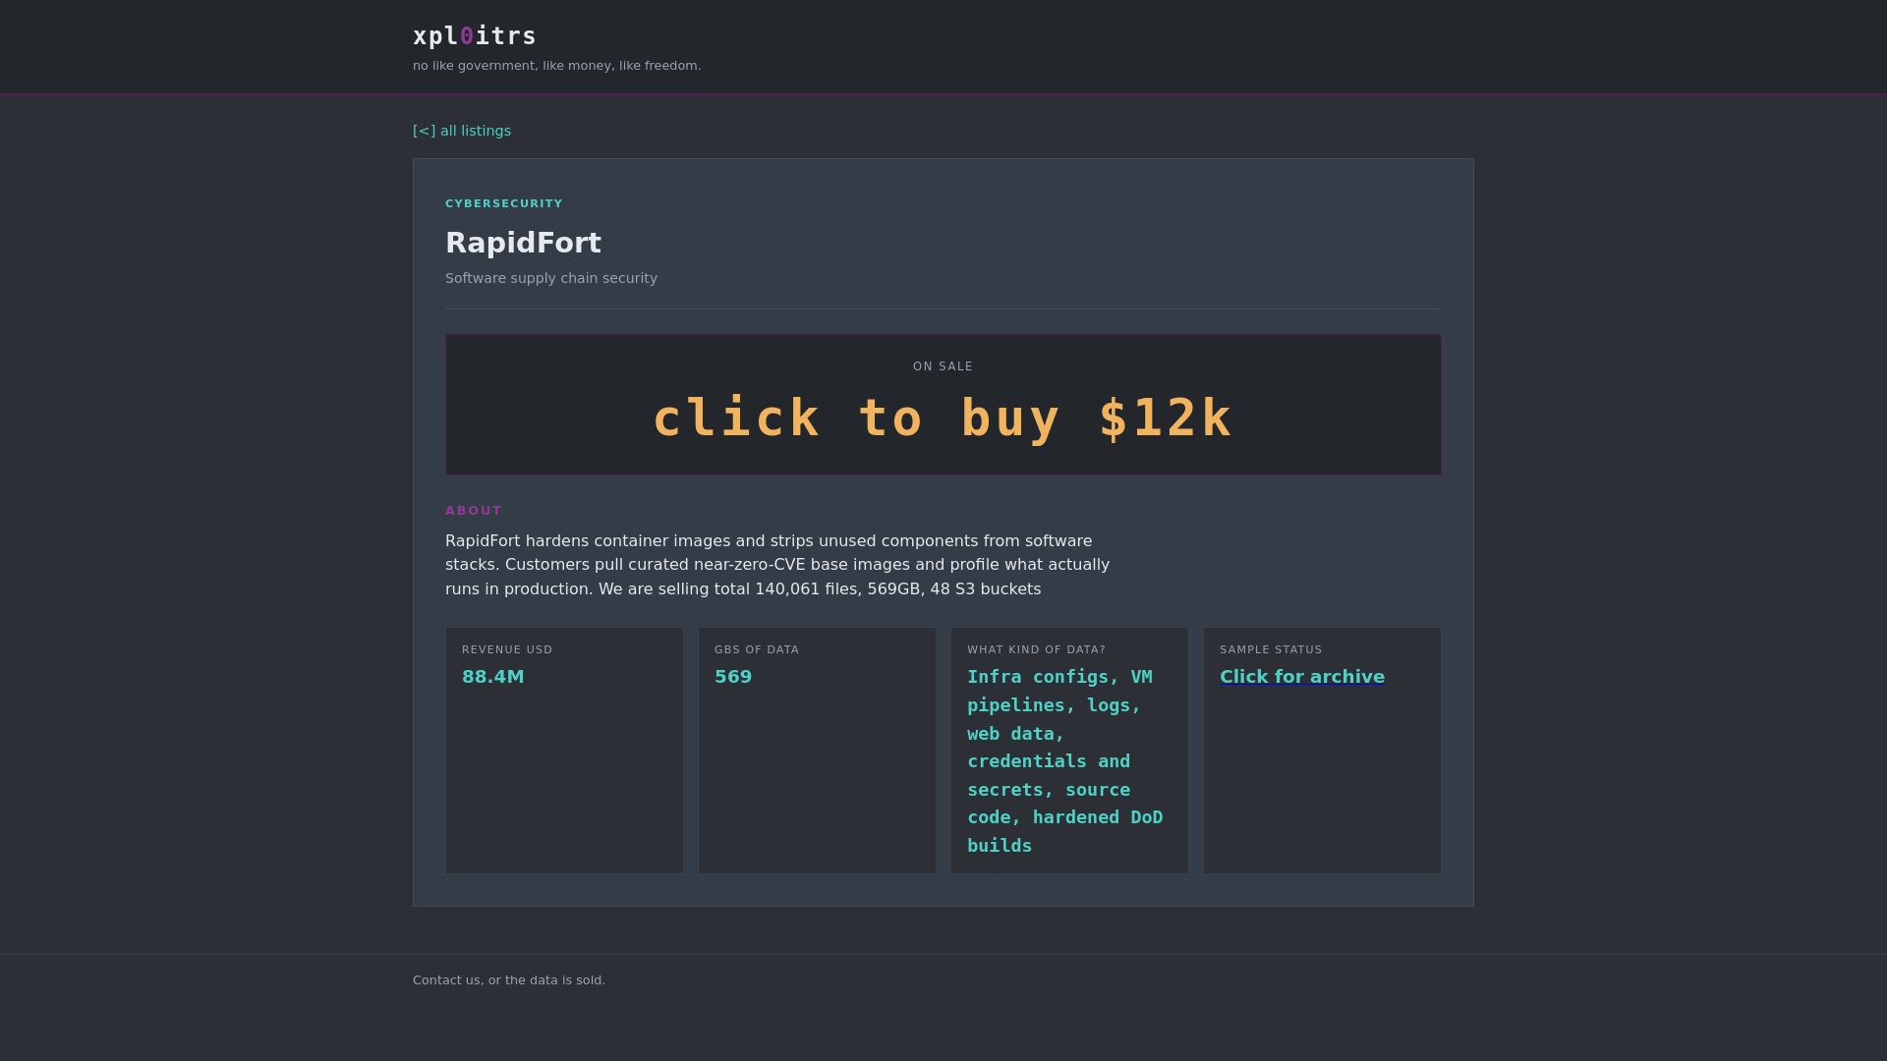Select the CYBERSECURITY category label

(x=504, y=203)
